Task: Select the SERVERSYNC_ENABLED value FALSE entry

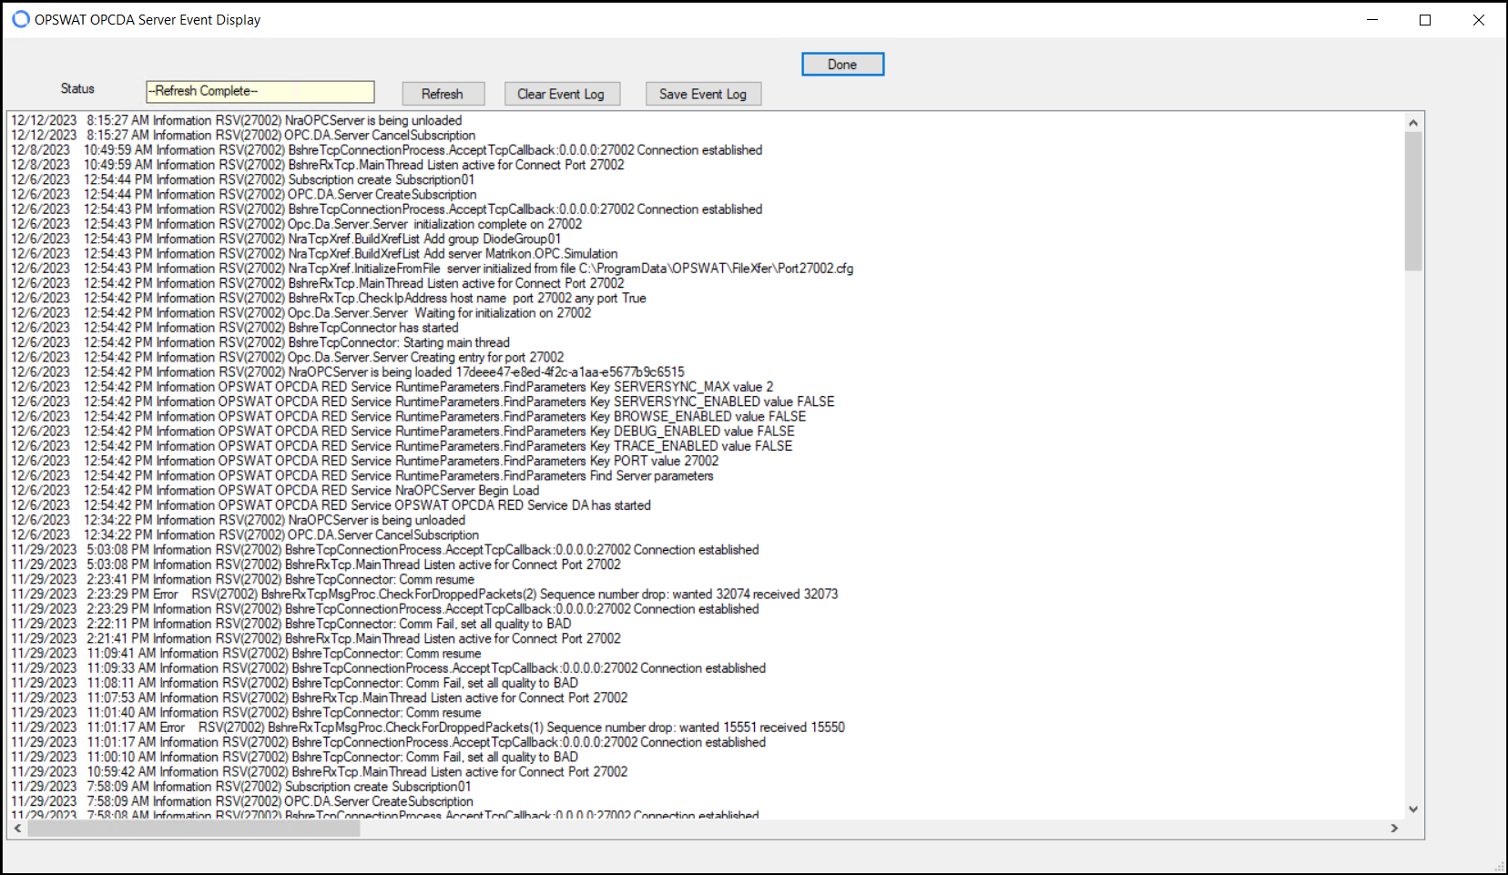Action: click(x=423, y=402)
